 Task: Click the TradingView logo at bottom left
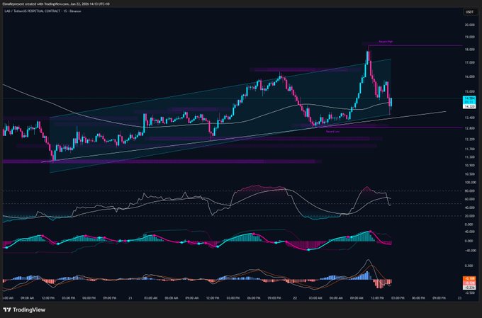pos(24,310)
